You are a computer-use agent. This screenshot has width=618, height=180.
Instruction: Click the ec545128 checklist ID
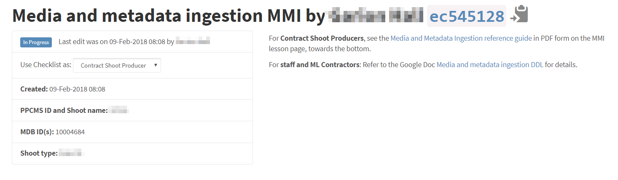click(x=466, y=16)
